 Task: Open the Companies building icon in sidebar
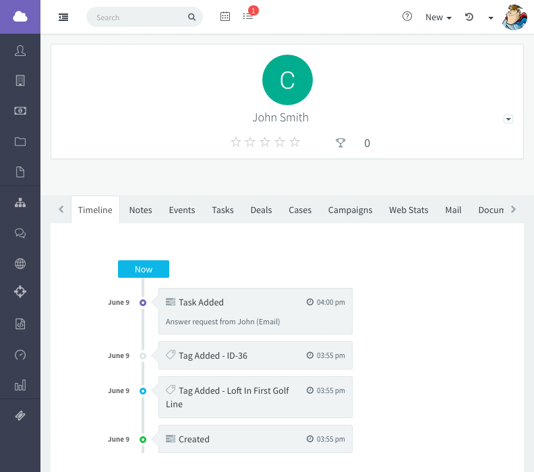pos(20,81)
